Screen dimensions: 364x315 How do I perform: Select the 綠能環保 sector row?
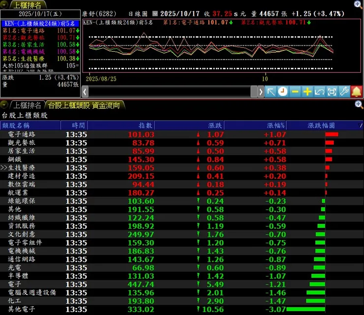pyautogui.click(x=182, y=201)
